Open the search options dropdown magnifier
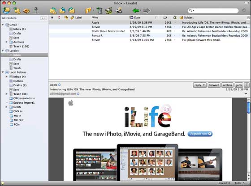The height and width of the screenshot is (186, 251). point(191,11)
